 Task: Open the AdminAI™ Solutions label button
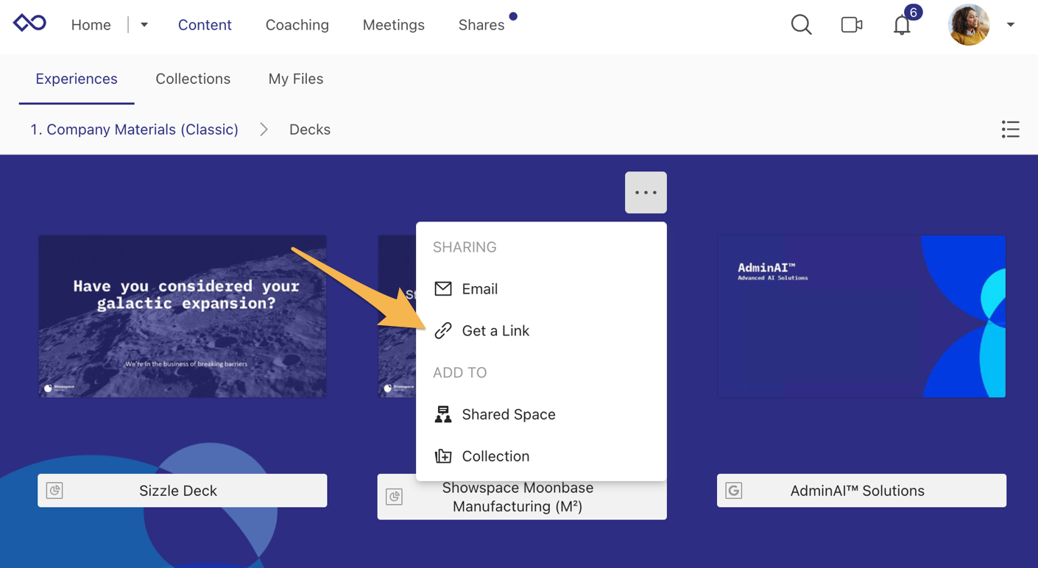pos(861,491)
